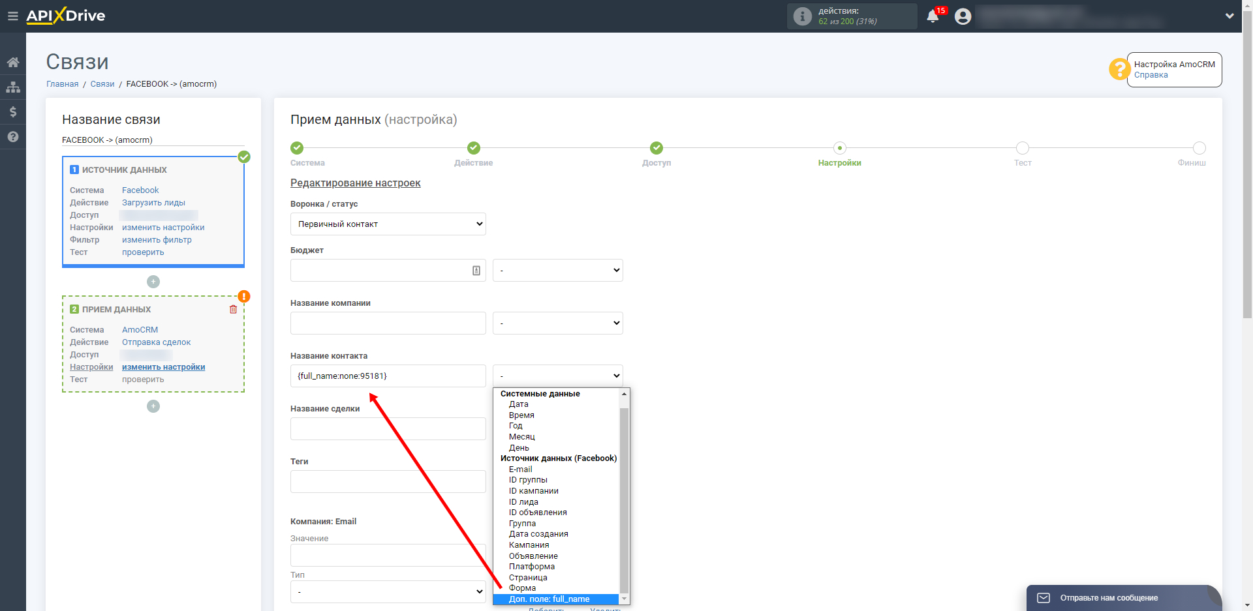The image size is (1253, 611).
Task: Add a step with plus between blocks
Action: 153,282
